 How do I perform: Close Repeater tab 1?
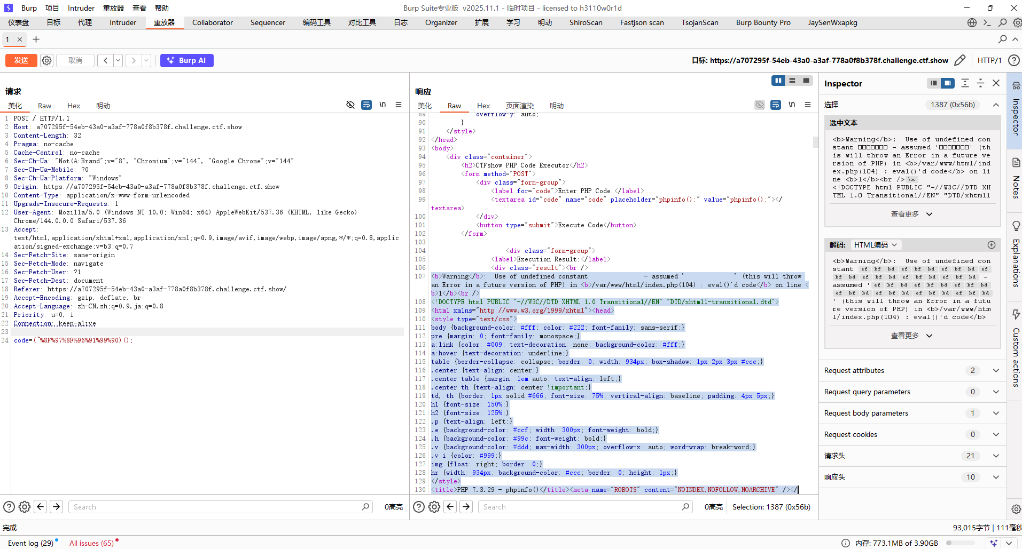click(x=20, y=39)
